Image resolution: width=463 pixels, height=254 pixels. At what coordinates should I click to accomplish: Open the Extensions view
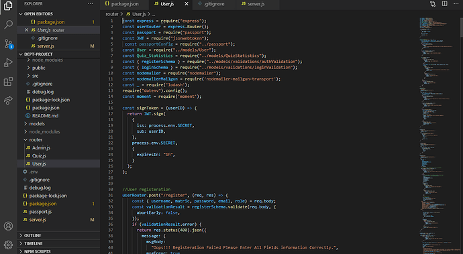[8, 81]
